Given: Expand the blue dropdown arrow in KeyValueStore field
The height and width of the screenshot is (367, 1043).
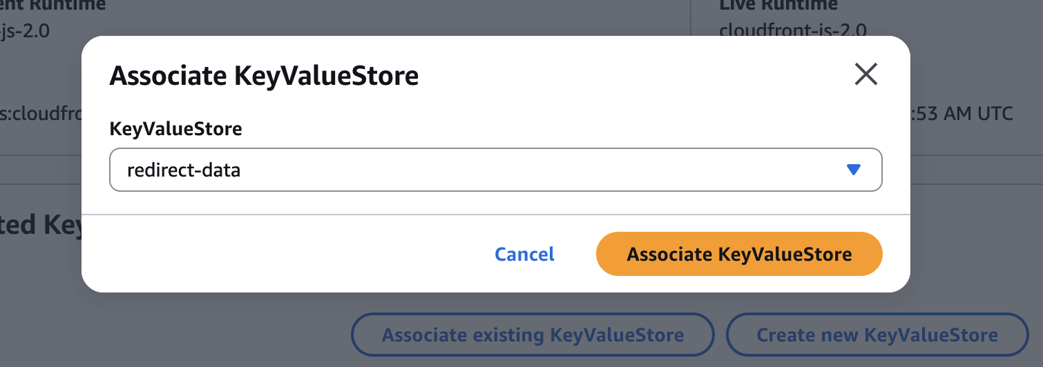Looking at the screenshot, I should [x=854, y=170].
